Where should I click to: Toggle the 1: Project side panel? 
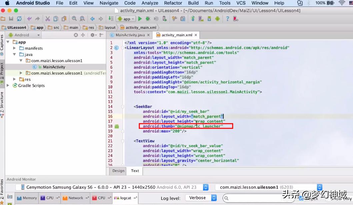(2, 71)
